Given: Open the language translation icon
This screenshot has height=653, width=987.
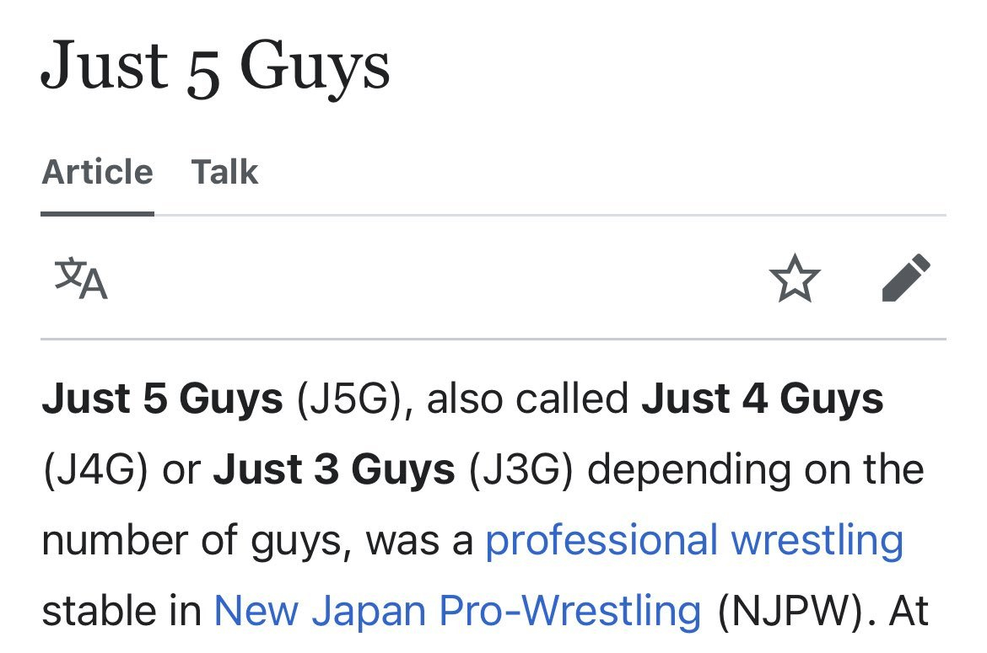Looking at the screenshot, I should coord(81,280).
